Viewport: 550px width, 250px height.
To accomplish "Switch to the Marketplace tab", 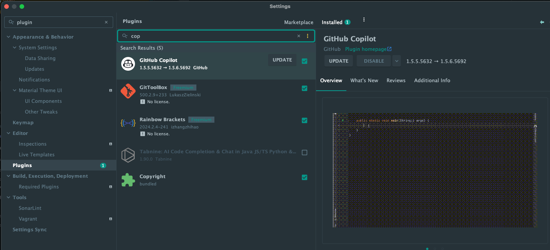I will pos(298,22).
